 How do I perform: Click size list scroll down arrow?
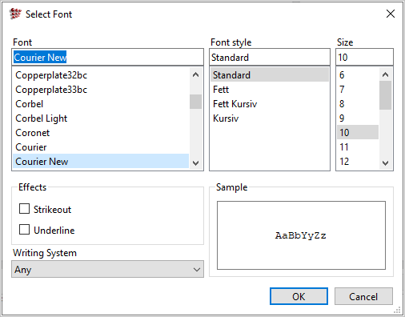(385, 163)
